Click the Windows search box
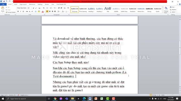This screenshot has height=101, width=181. click(x=26, y=98)
